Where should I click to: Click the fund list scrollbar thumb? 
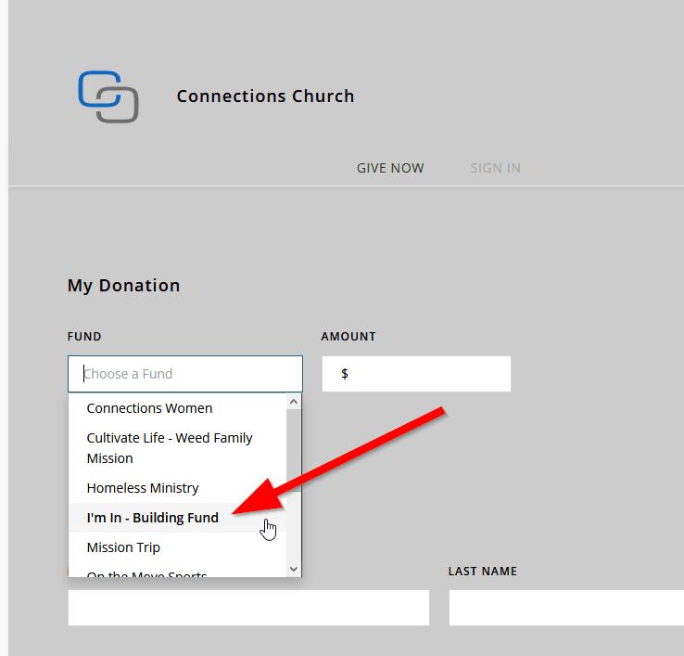pos(294,450)
